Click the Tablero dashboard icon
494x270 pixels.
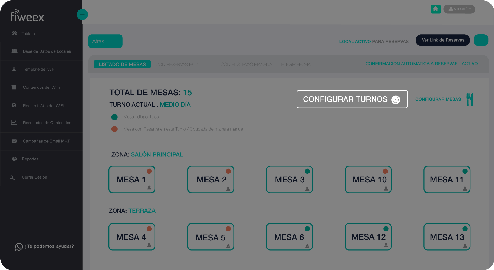(x=15, y=33)
